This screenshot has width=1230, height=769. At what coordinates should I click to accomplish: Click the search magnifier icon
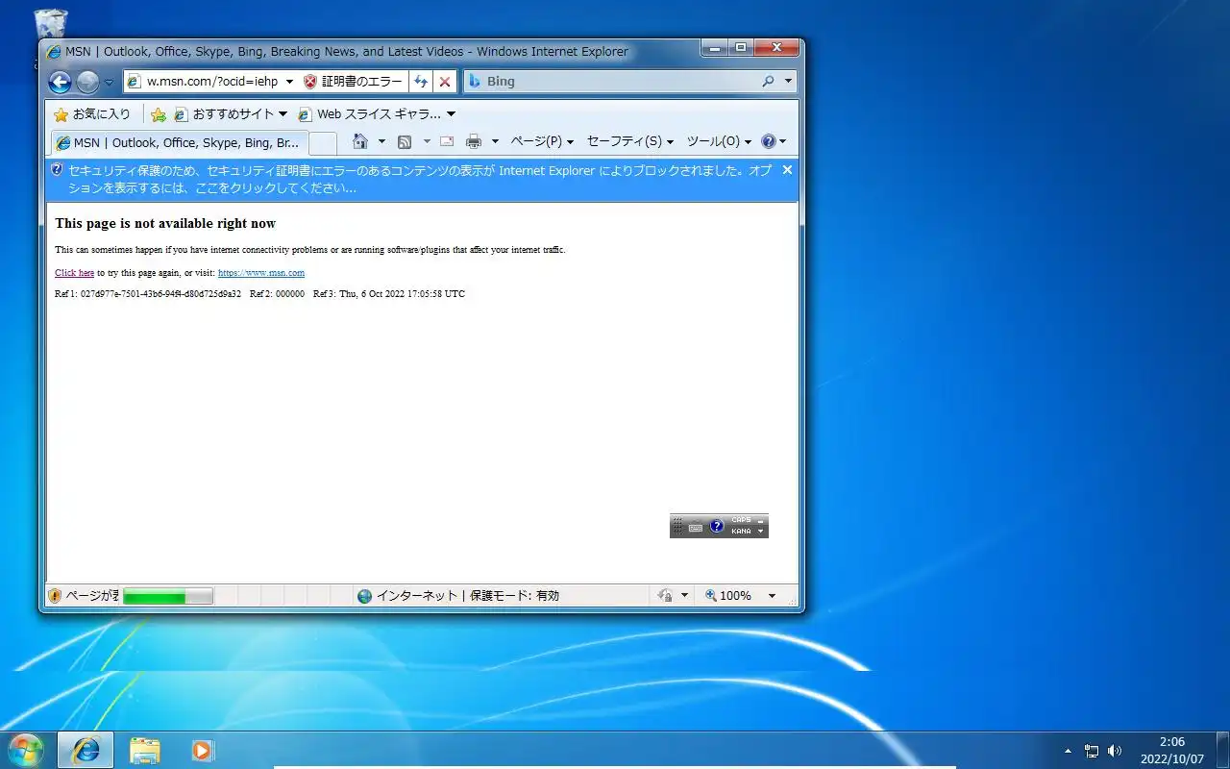pos(768,82)
